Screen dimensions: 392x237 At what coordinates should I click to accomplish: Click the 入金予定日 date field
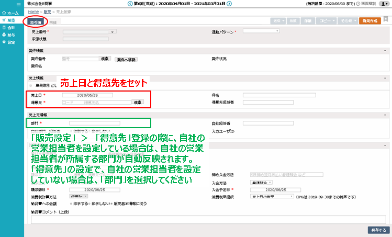(275, 190)
